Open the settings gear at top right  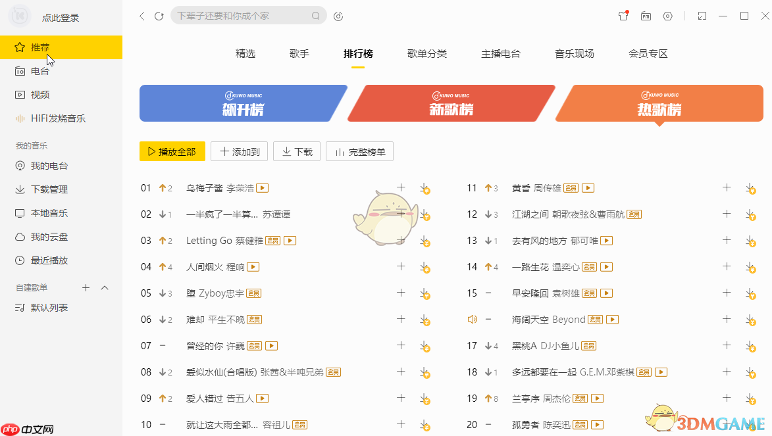point(667,16)
